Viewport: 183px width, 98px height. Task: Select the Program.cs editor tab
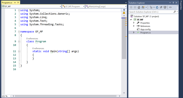click(x=7, y=3)
